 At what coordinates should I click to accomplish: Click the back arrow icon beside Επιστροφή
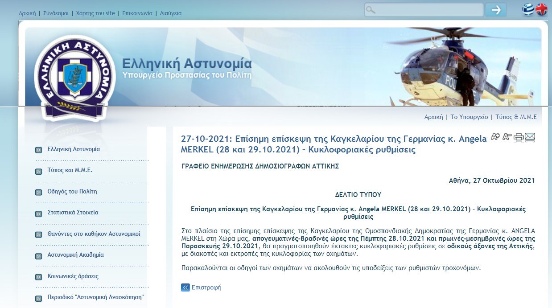point(185,287)
